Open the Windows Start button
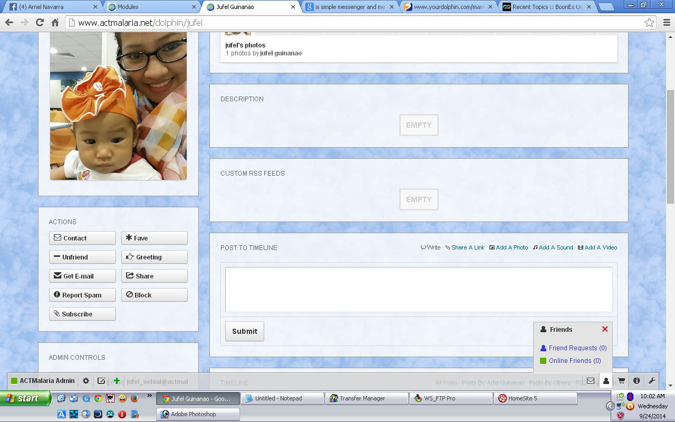The height and width of the screenshot is (422, 675). pos(26,398)
